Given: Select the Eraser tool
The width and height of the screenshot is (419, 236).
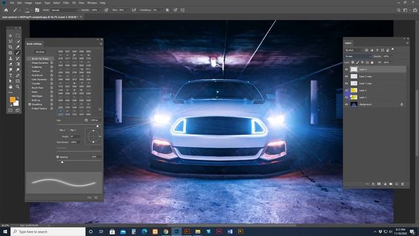Looking at the screenshot, I should tap(10, 64).
